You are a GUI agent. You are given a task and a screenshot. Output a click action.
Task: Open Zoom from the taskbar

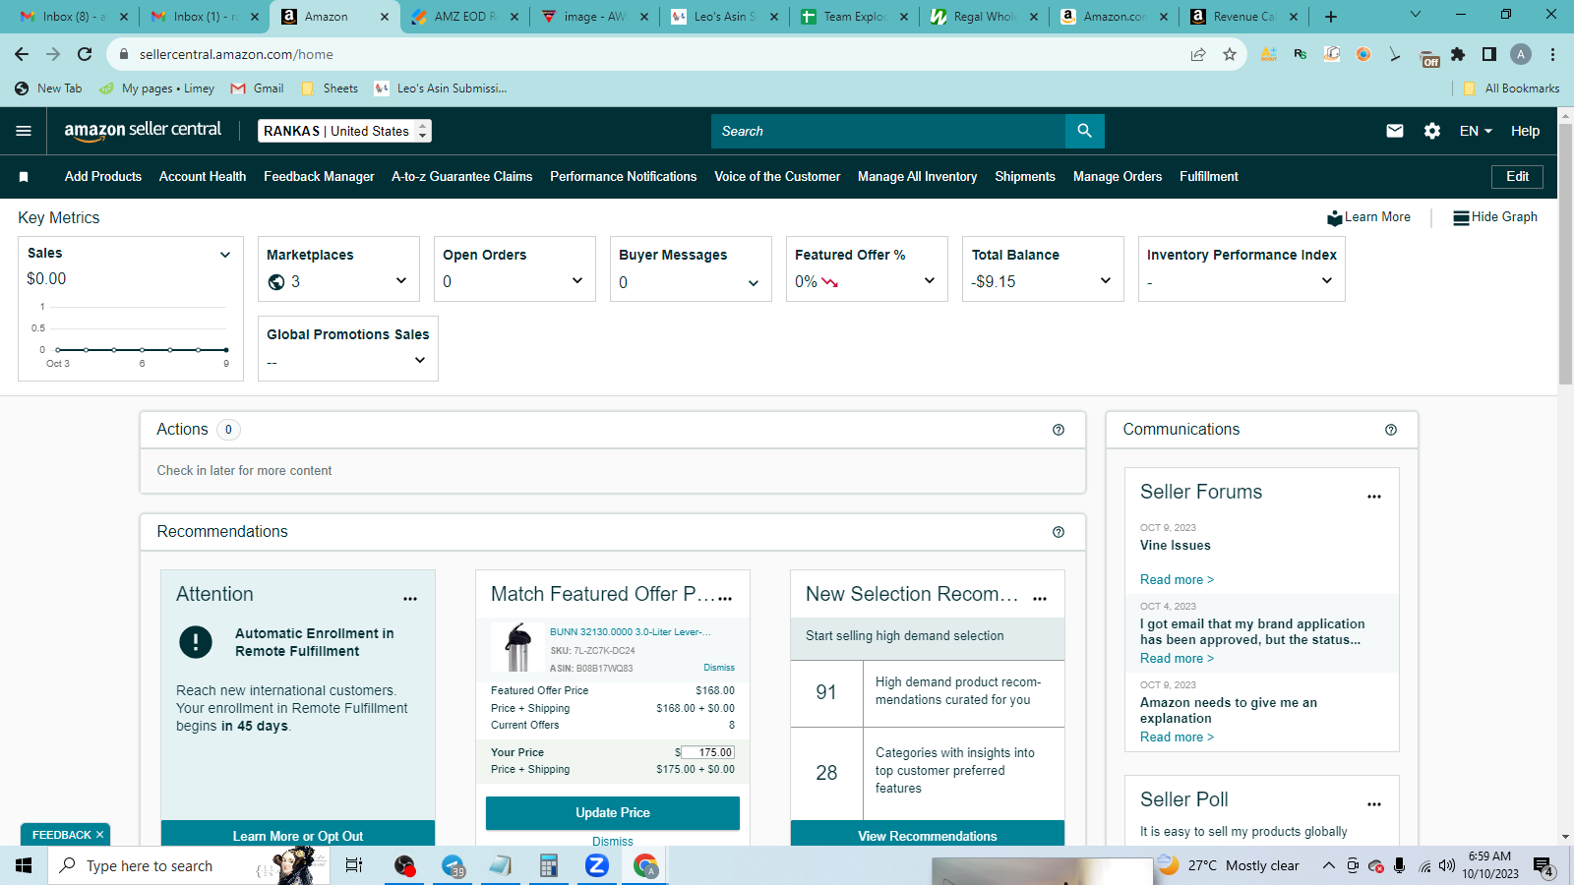click(x=596, y=865)
